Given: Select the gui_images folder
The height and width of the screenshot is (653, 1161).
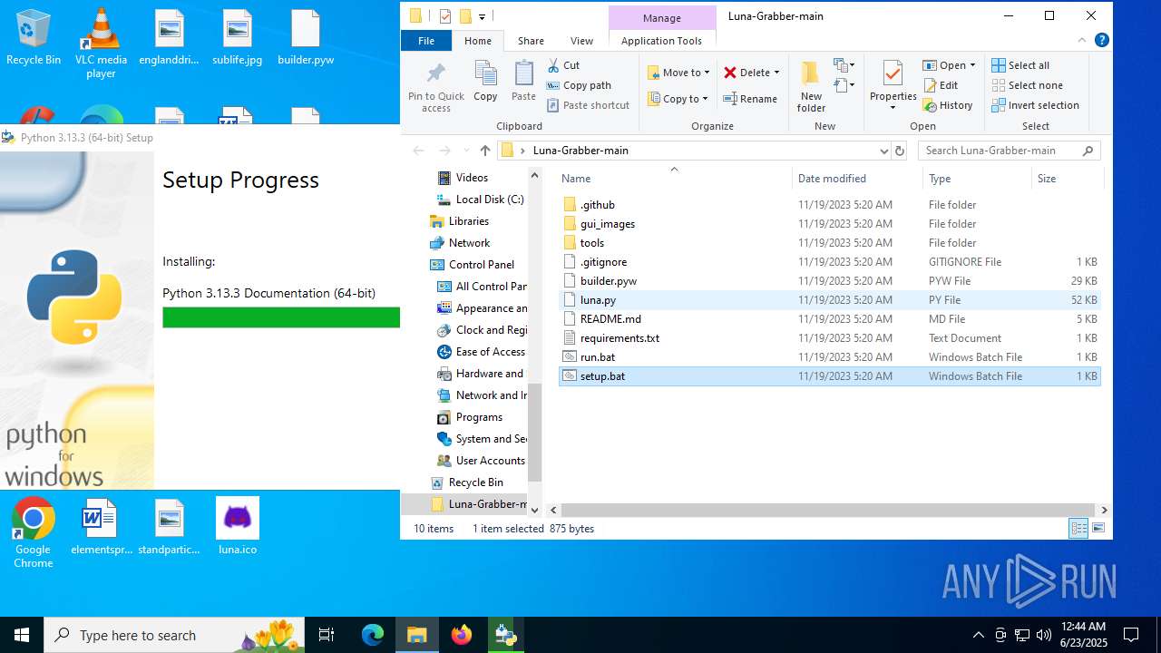Looking at the screenshot, I should click(607, 224).
